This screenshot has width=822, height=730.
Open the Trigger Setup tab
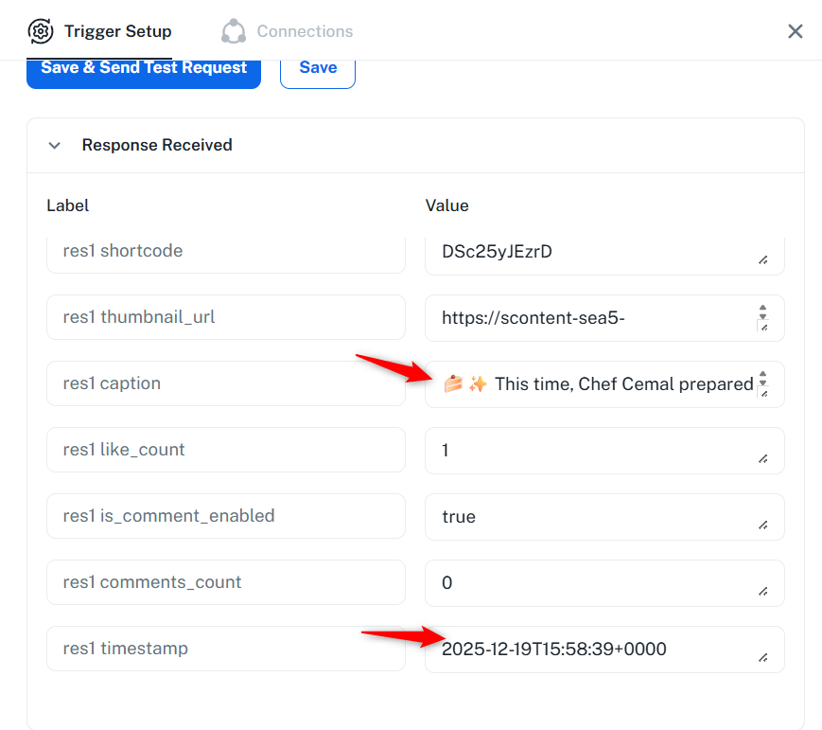click(117, 31)
